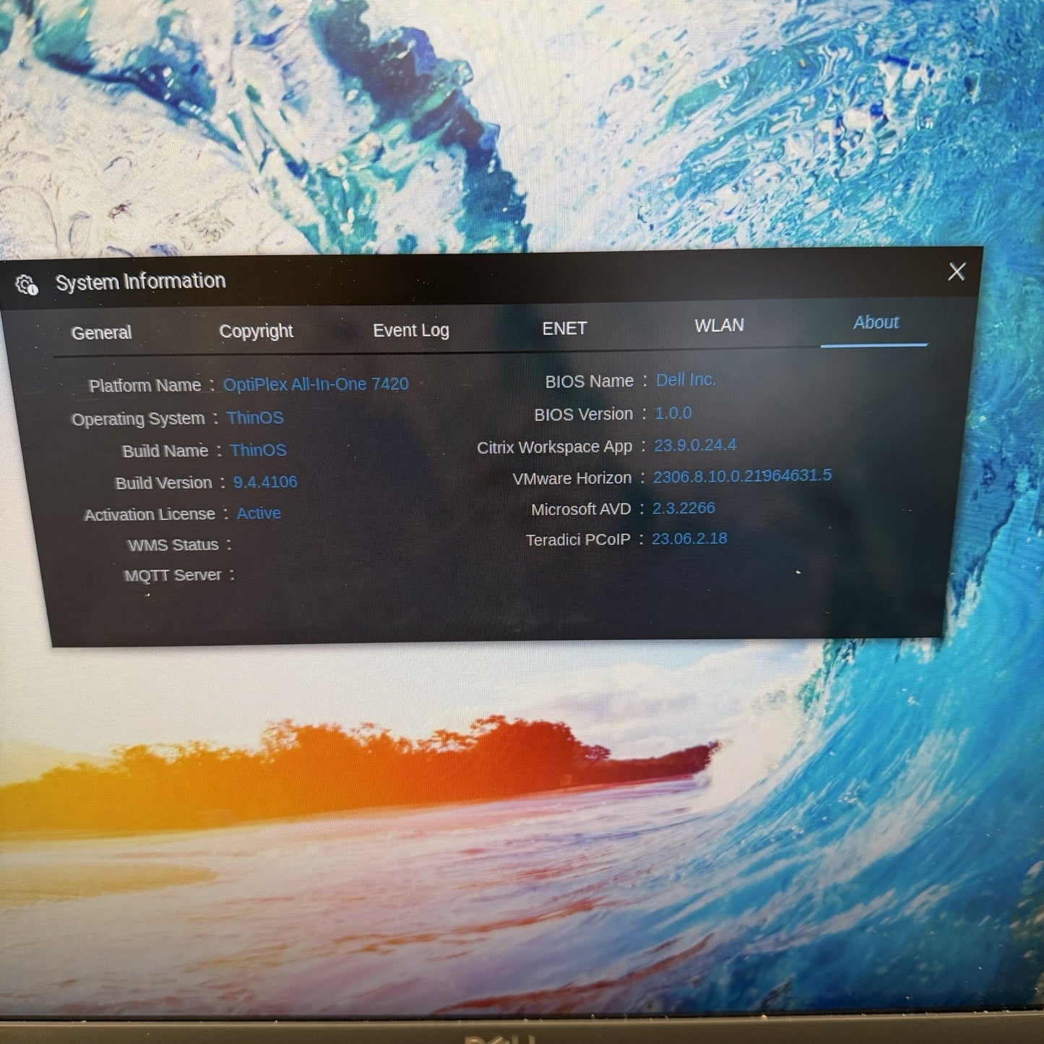The image size is (1044, 1044).
Task: Open the Copyright tab
Action: click(256, 332)
